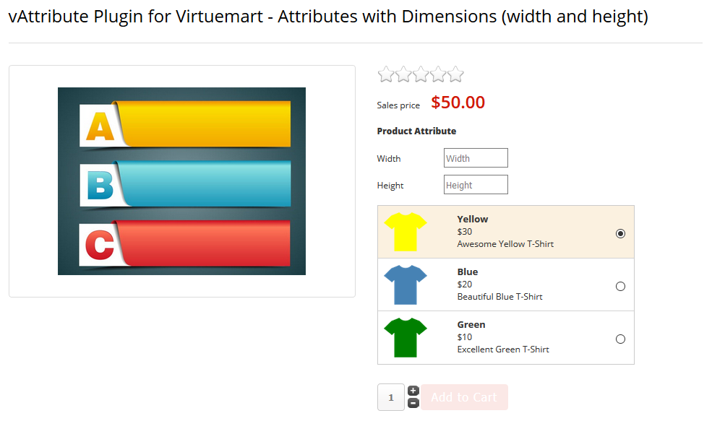Screen dimensions: 712x421
Task: Focus the Height input field
Action: pos(476,185)
